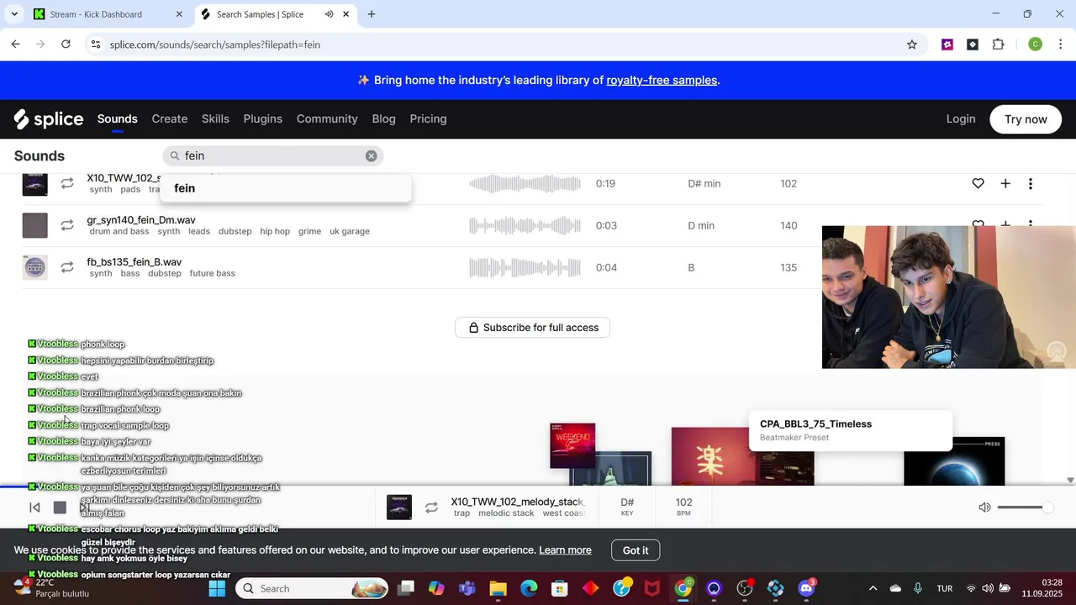Play the gr_syn140_fein_Dm.wav thumbnail
1076x605 pixels.
click(34, 225)
